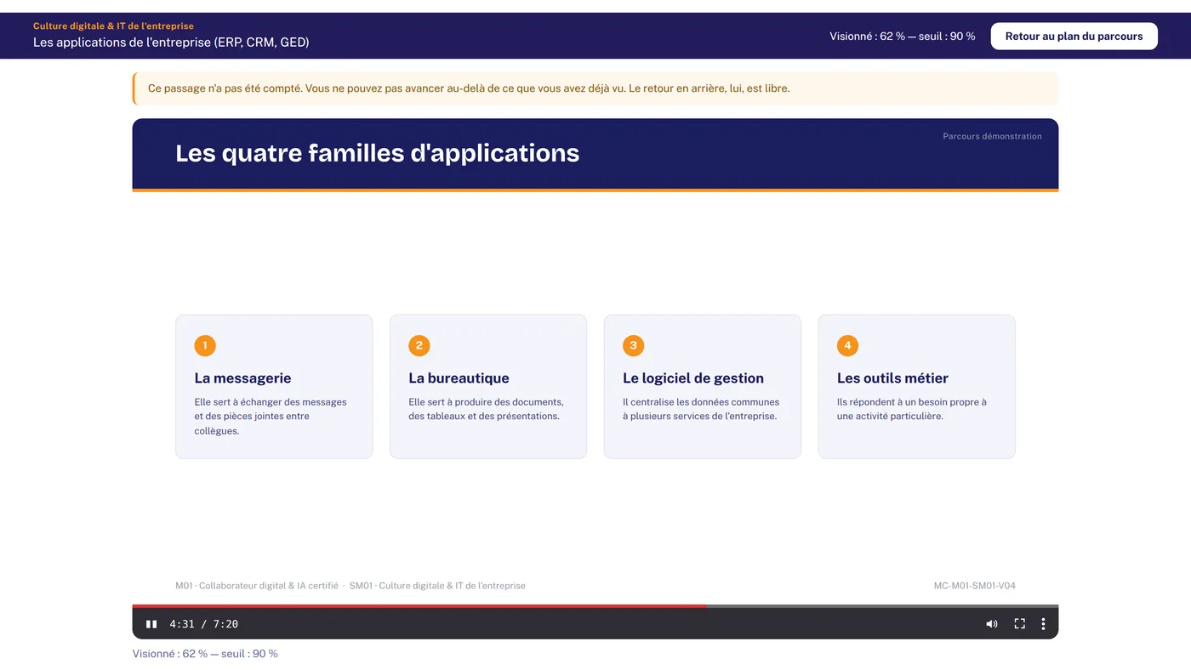Click the orange number 3 badge
This screenshot has height=670, width=1191.
click(633, 345)
